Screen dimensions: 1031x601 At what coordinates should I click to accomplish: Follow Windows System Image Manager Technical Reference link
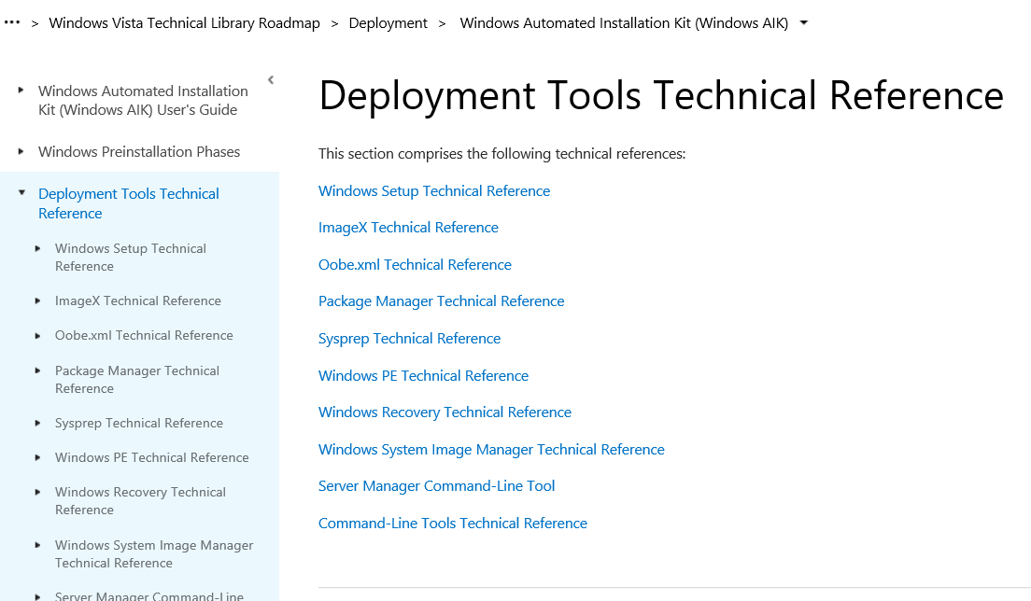click(491, 450)
